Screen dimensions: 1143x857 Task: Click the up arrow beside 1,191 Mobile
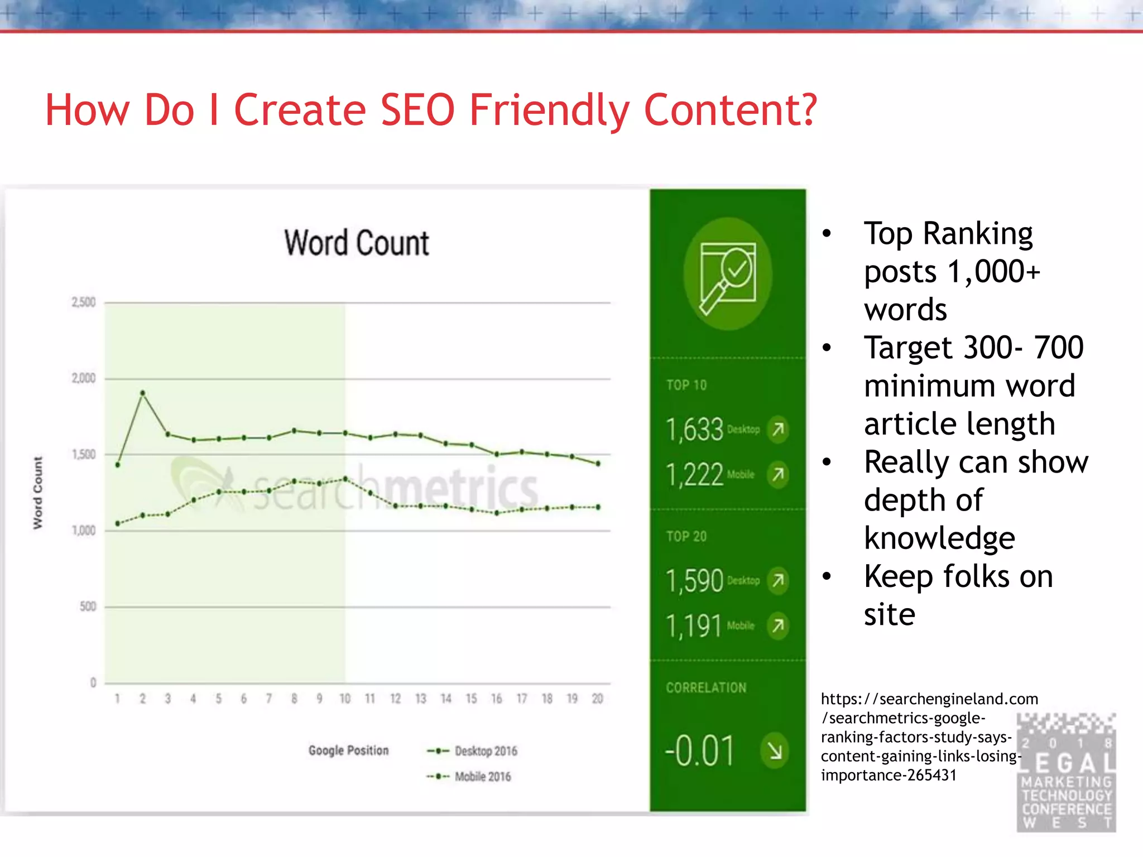coord(778,625)
